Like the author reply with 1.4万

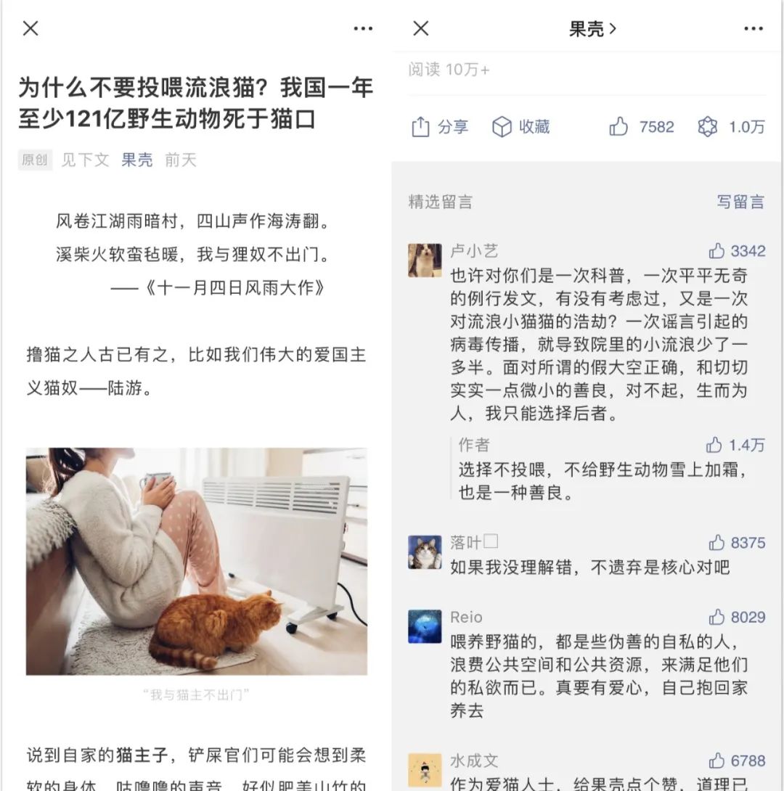[x=714, y=444]
